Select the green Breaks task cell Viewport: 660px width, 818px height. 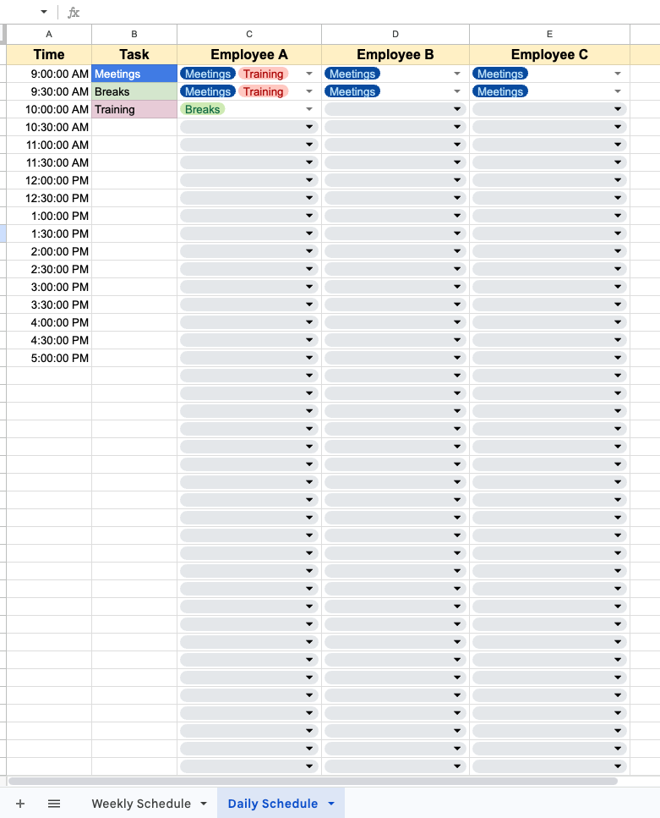pos(134,91)
